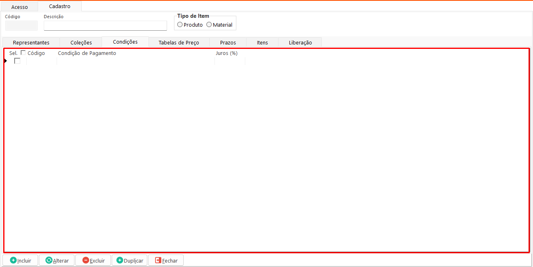Click the Condição de Pagamento column header

[87, 53]
